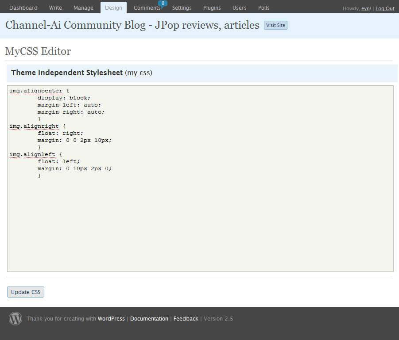Click the 'margin-left: auto;' line
Screen dimensions: 399x340
click(69, 105)
